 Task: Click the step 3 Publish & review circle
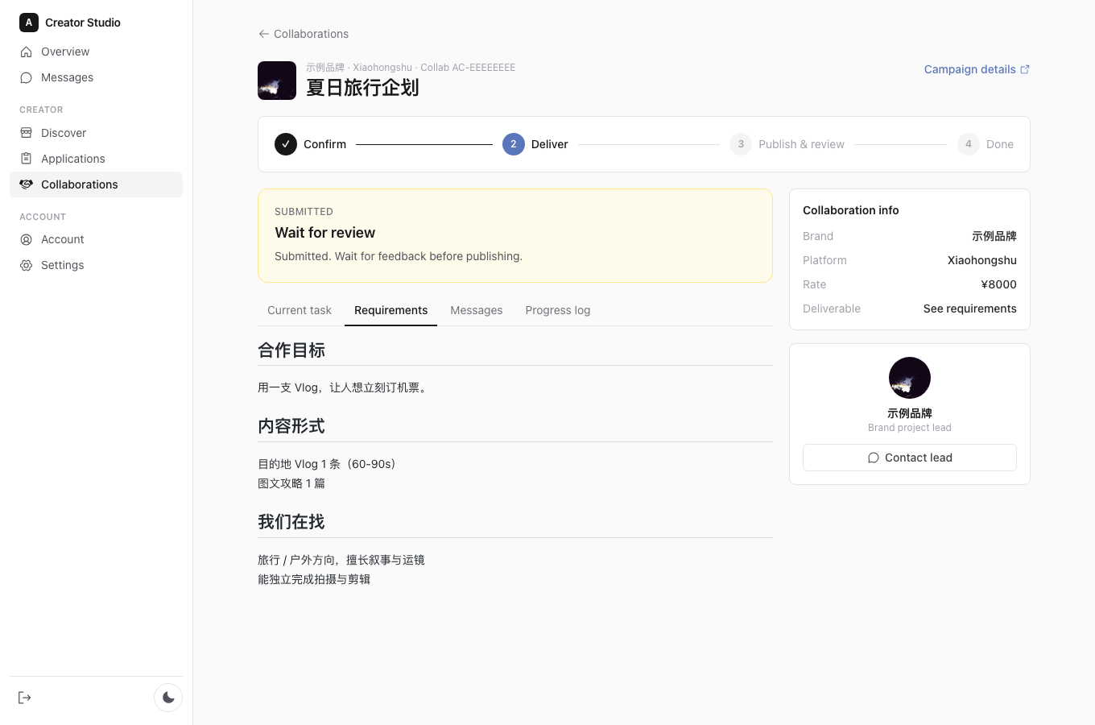click(x=741, y=144)
